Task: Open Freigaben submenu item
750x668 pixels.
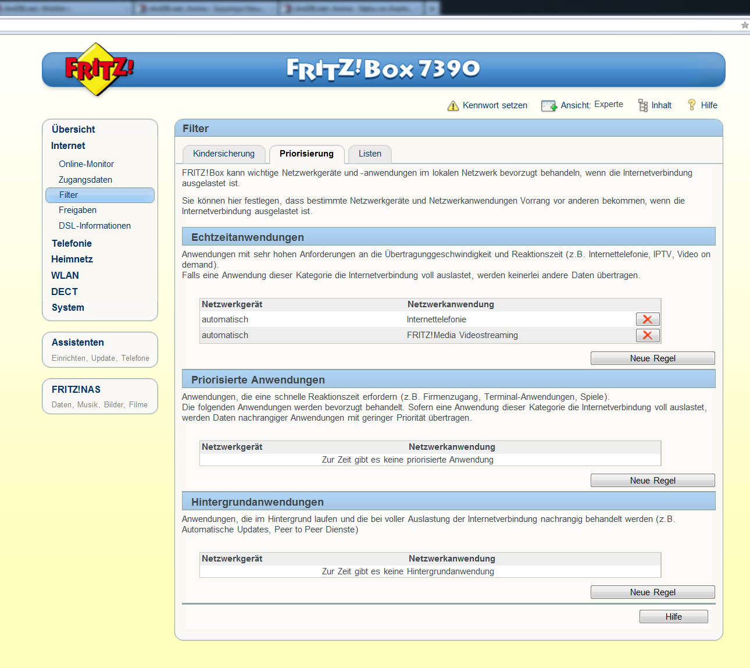Action: [77, 210]
